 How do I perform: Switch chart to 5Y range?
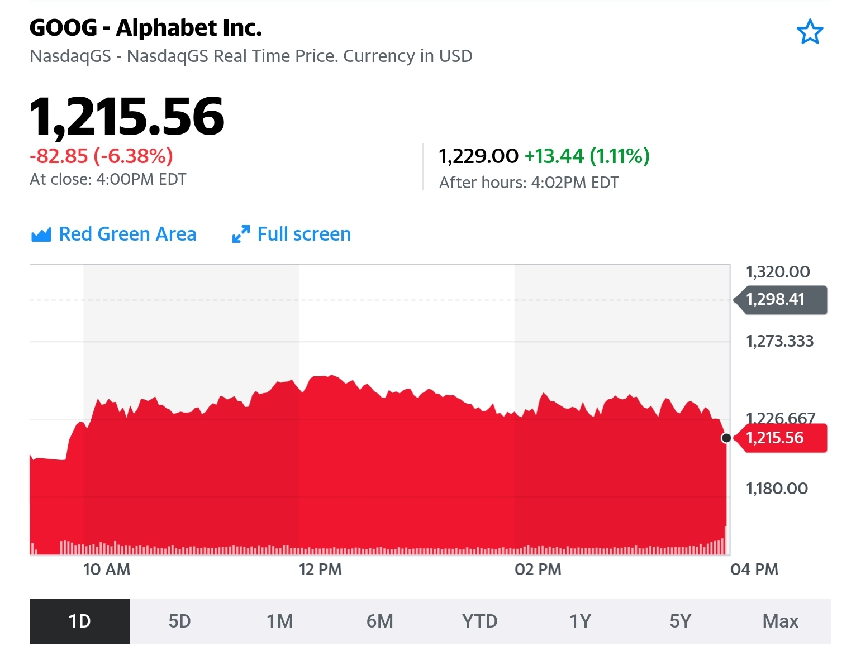point(681,621)
